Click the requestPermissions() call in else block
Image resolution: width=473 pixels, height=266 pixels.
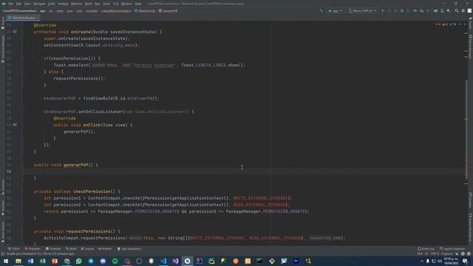(x=79, y=78)
